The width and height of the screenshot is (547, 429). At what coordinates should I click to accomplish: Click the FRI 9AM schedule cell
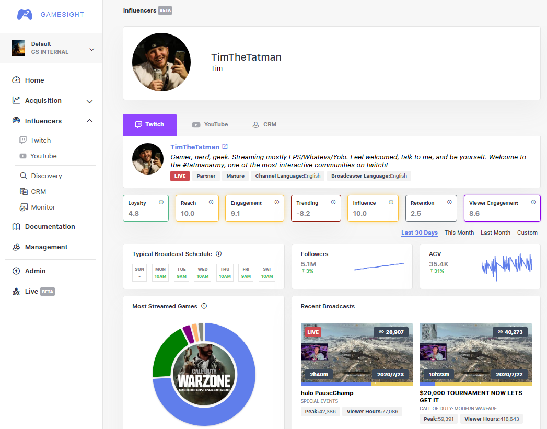246,273
